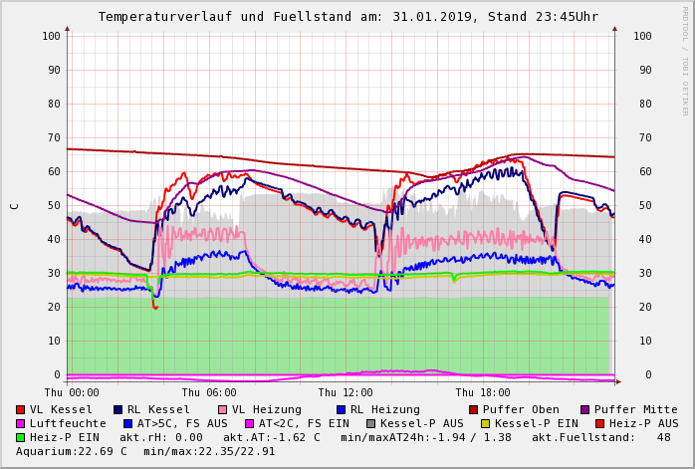The image size is (695, 469).
Task: Click the navy RL Kessel legend swatch
Action: coord(118,409)
